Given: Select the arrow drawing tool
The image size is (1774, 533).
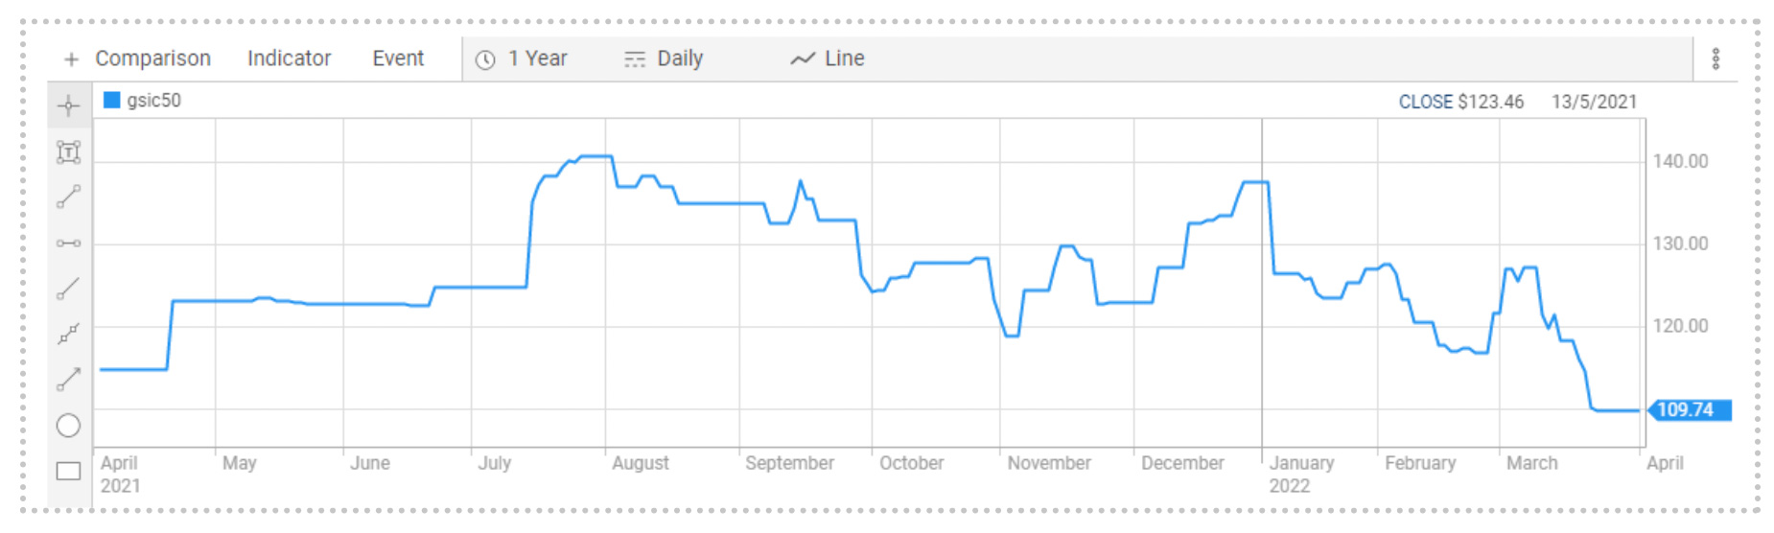Looking at the screenshot, I should pos(69,379).
